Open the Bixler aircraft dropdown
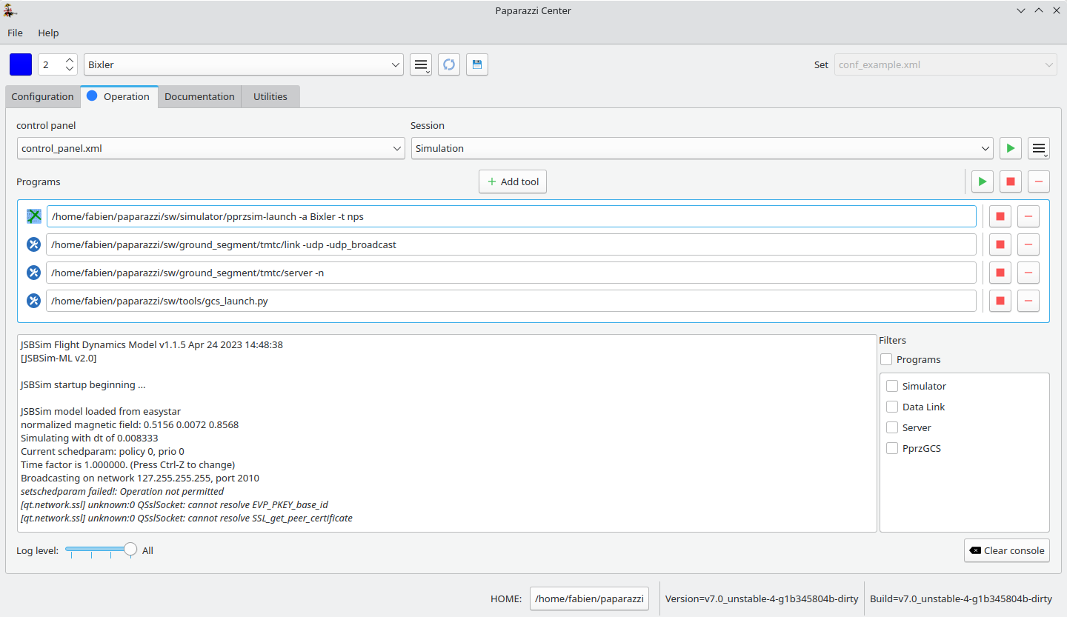1067x617 pixels. click(244, 64)
